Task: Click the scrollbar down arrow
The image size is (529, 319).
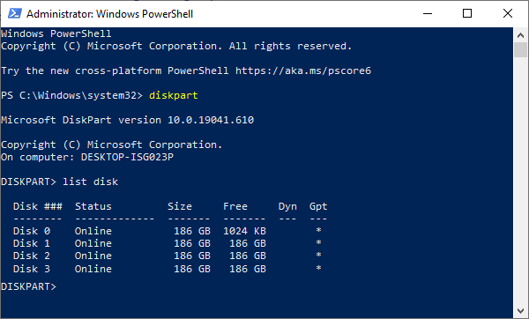Action: click(520, 311)
